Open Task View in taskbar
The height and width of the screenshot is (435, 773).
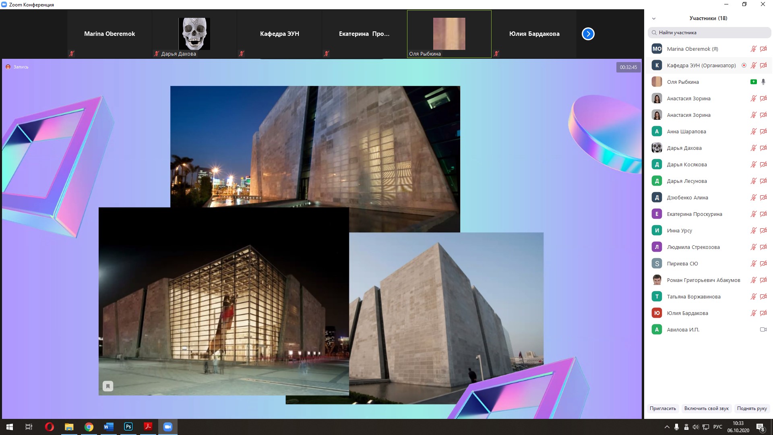coord(29,427)
